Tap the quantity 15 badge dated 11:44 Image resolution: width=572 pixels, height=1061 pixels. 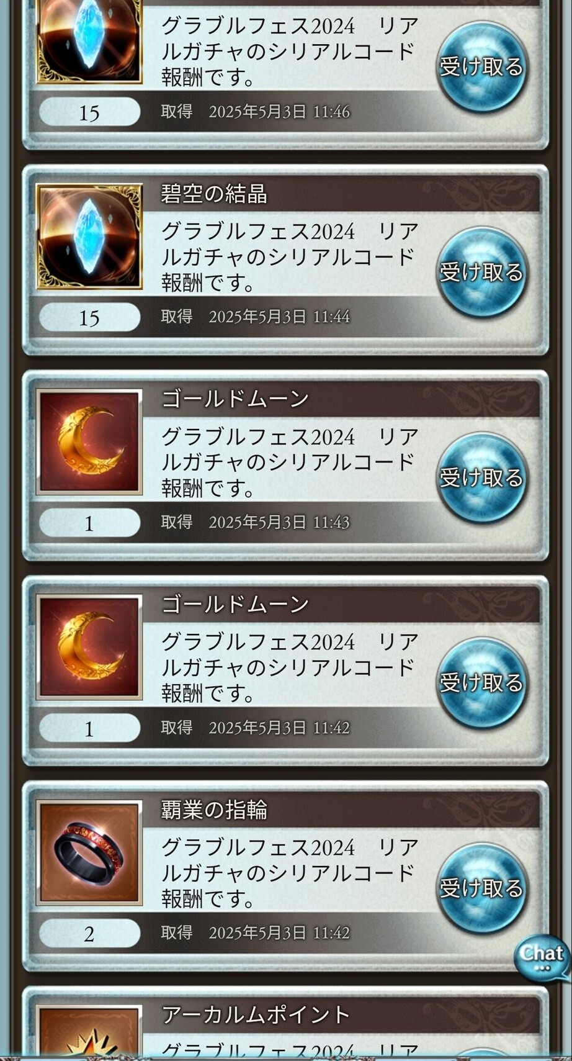pyautogui.click(x=89, y=317)
